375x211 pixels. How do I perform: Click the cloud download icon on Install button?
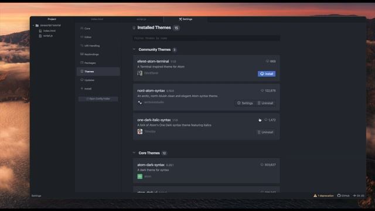pyautogui.click(x=262, y=74)
